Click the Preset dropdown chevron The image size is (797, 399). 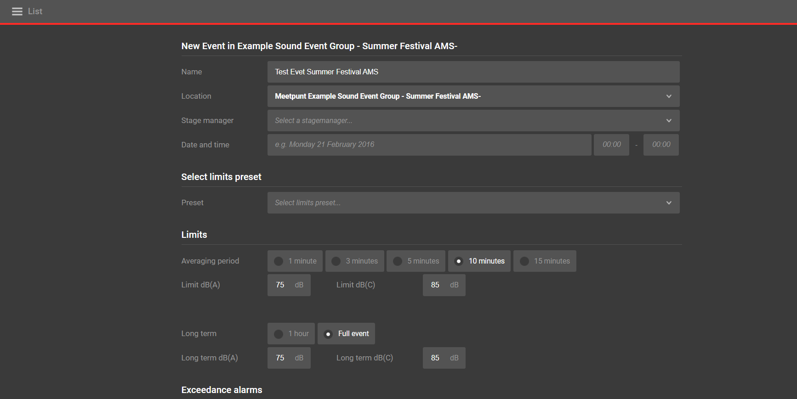pos(669,203)
